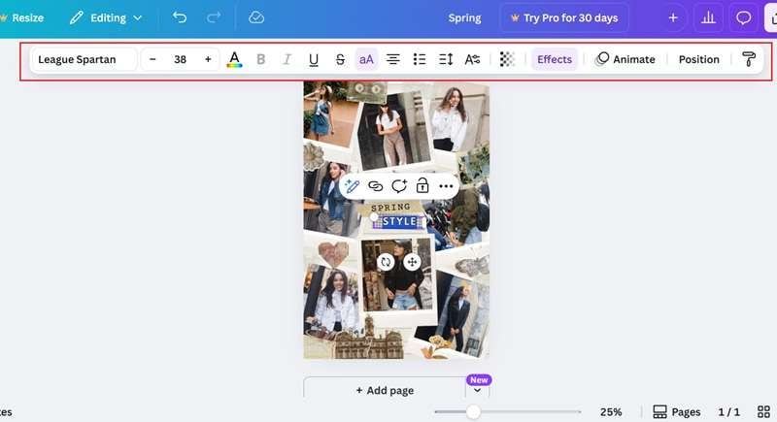Add a link from floating toolbar
Screen dimensions: 777x422
(x=376, y=186)
